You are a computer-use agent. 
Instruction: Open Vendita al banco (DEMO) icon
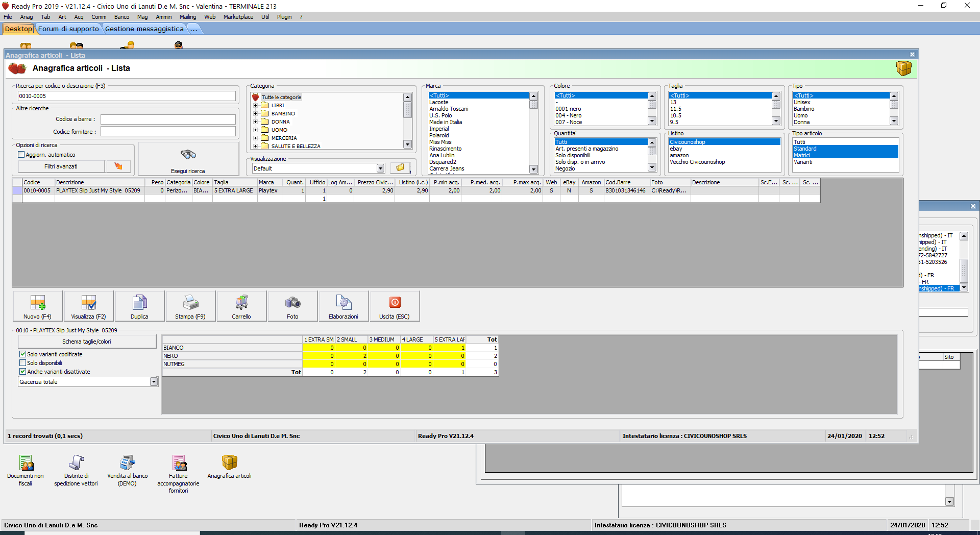click(x=127, y=470)
